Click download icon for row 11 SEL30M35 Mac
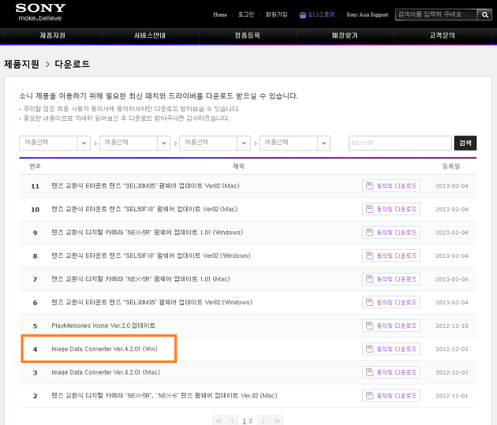497x425 pixels. (x=369, y=186)
